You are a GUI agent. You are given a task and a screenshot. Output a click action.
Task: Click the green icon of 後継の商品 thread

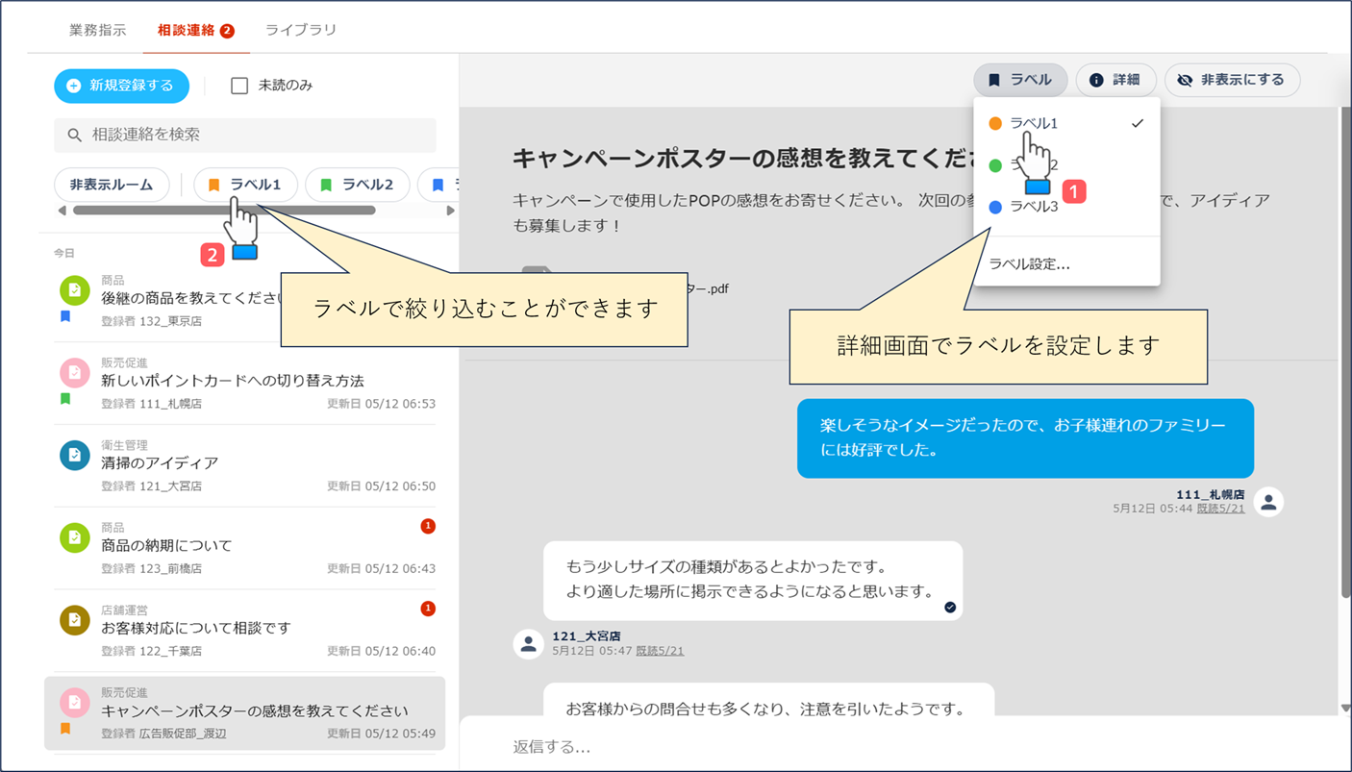point(75,289)
